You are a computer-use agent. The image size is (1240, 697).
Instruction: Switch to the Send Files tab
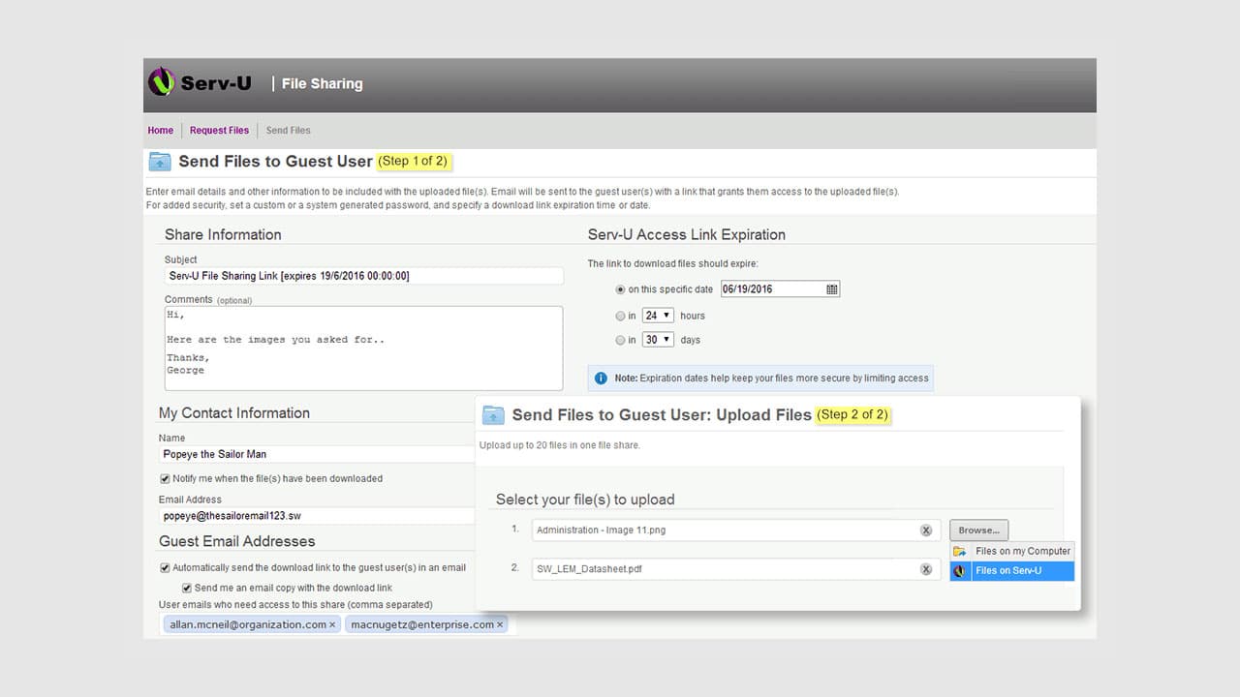289,131
